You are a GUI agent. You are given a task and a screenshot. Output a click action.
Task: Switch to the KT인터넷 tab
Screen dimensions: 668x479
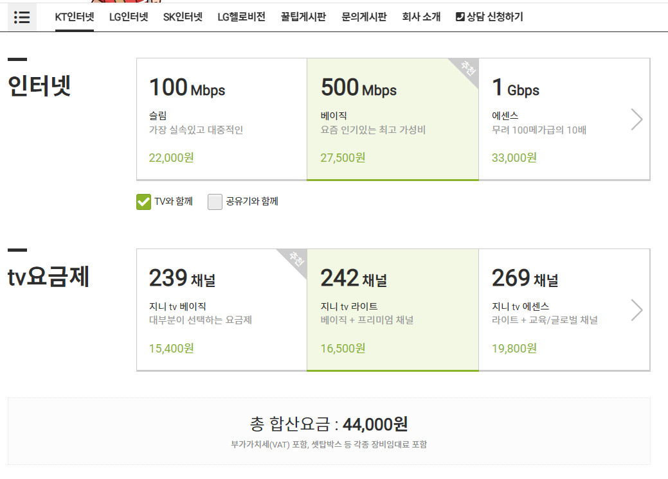click(75, 17)
